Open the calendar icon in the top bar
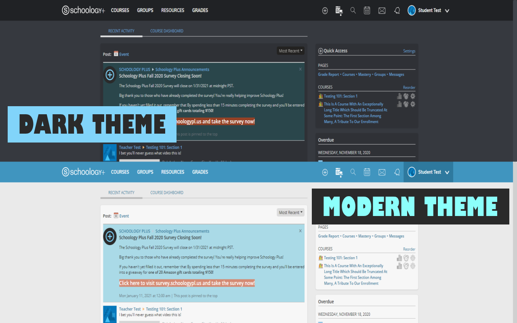The height and width of the screenshot is (323, 517). pos(367,10)
